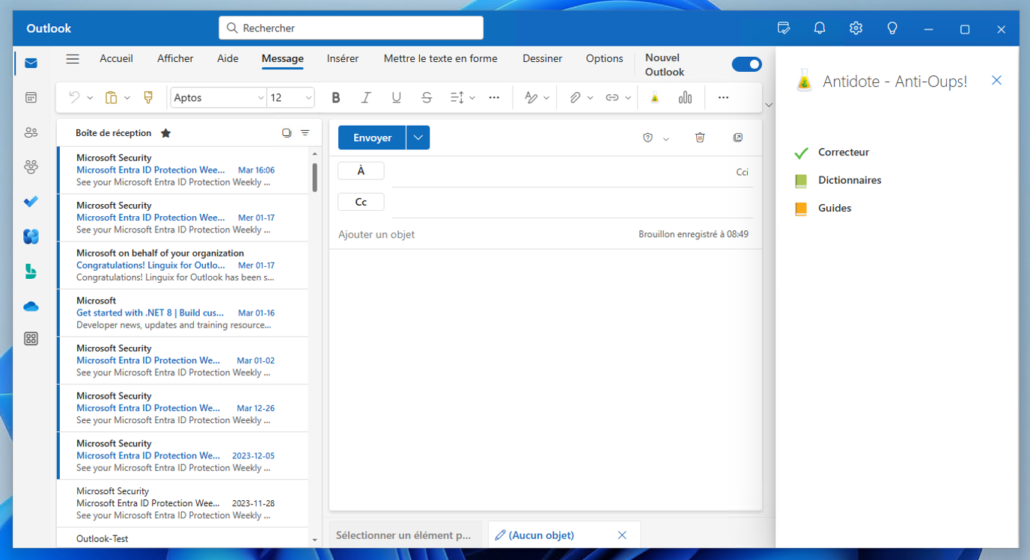Screen dimensions: 1030x560
Task: Open the poll chart icon in toolbar
Action: coord(685,98)
